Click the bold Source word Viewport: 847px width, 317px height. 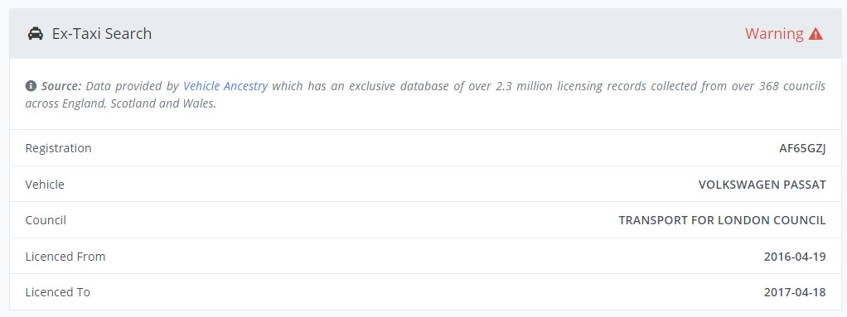(61, 86)
